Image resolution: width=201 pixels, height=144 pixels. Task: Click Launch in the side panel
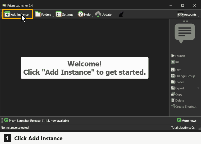178,56
